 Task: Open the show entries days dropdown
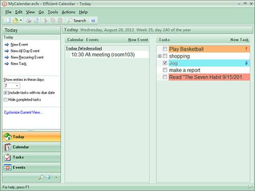point(12,86)
